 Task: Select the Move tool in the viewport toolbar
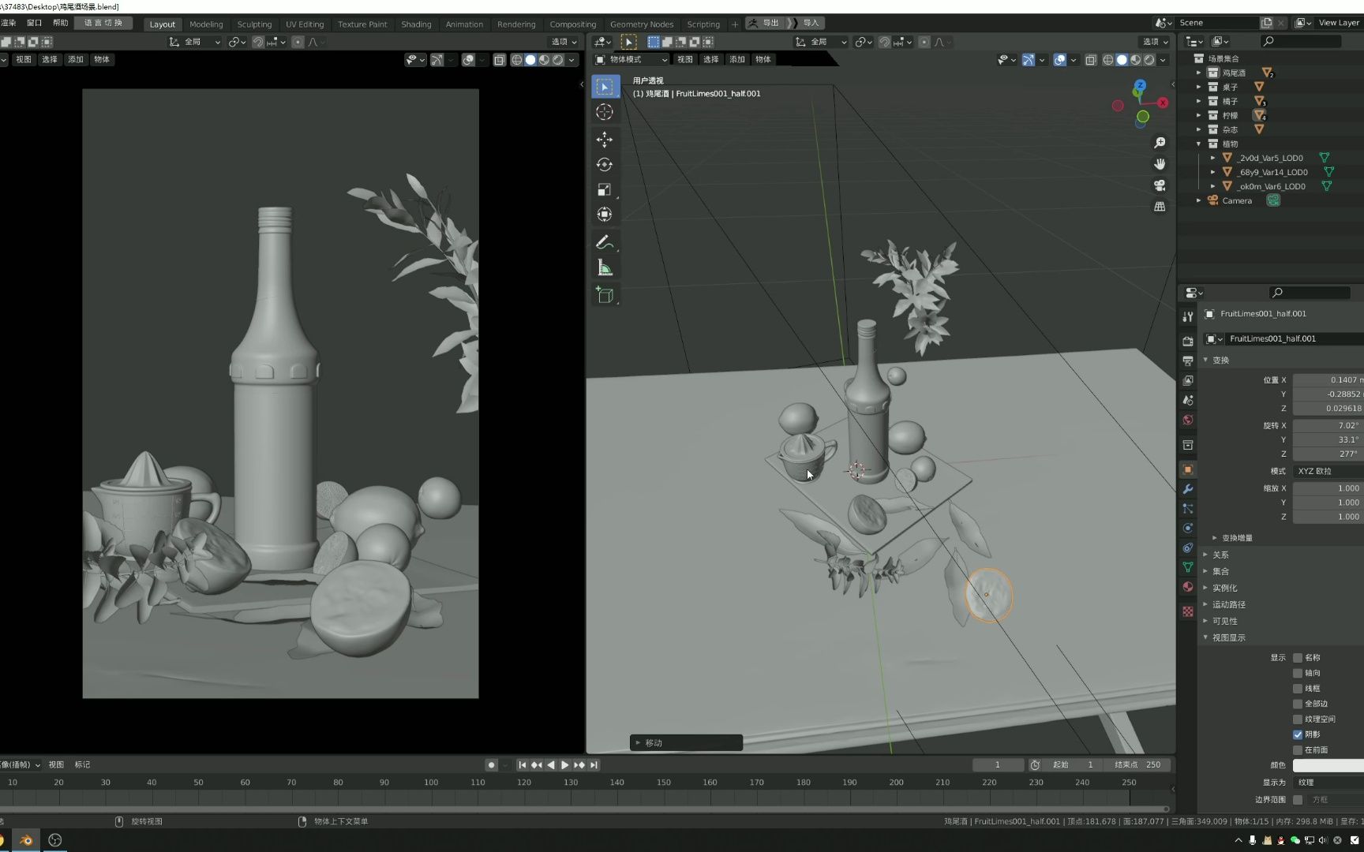[x=605, y=140]
